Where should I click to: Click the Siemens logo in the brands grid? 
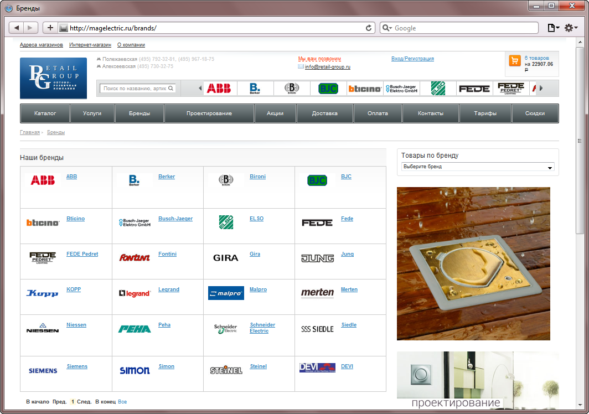coord(43,371)
